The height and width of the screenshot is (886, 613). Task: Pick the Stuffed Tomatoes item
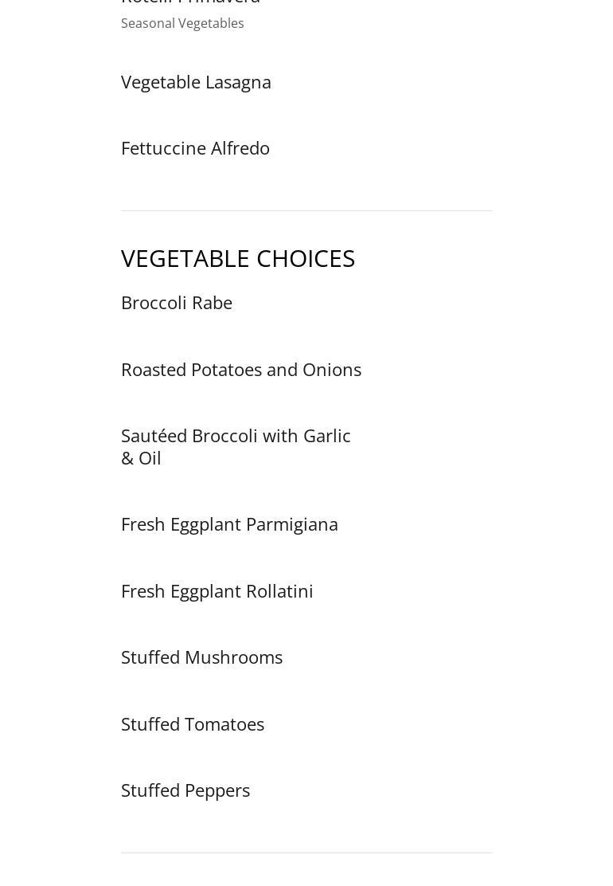(x=193, y=724)
